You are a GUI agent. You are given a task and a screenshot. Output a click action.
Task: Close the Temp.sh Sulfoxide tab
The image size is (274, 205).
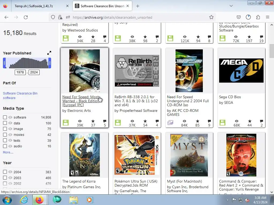pos(67,6)
